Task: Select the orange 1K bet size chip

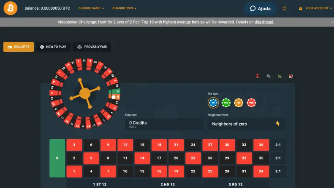Action: tap(239, 102)
